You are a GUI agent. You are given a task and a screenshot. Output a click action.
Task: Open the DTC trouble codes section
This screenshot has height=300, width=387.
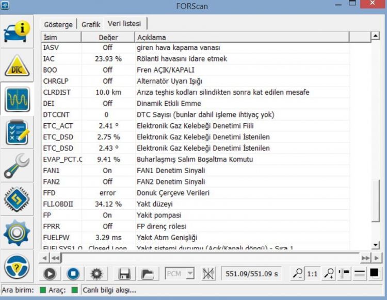click(17, 65)
